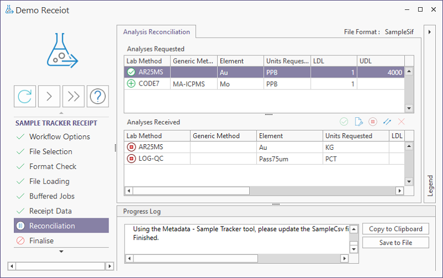
Task: Click the red stop reject icon
Action: coord(373,122)
